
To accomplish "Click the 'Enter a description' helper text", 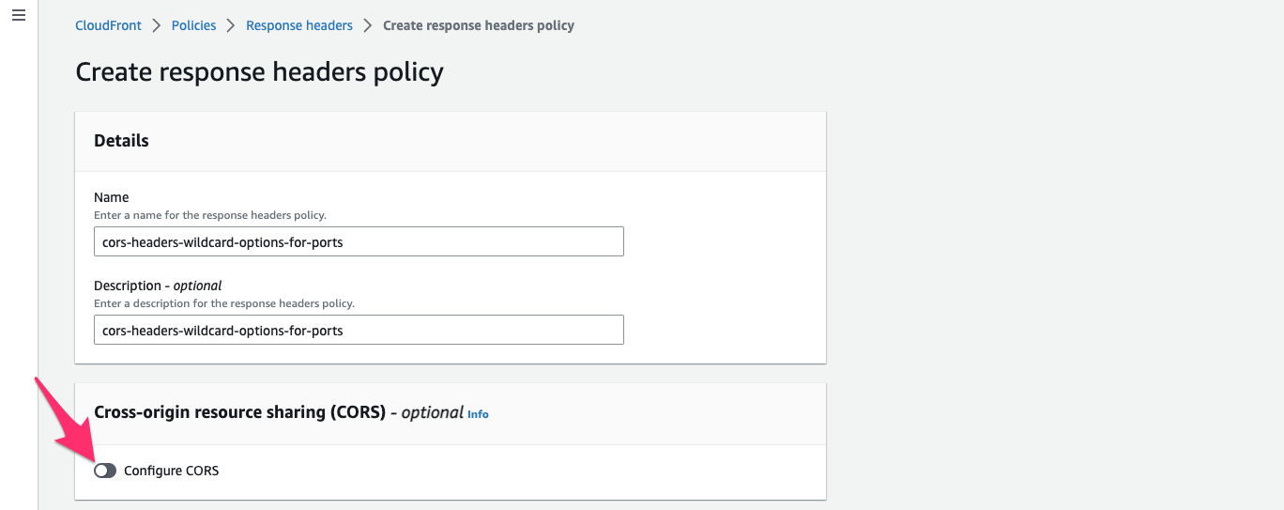I will coord(224,303).
